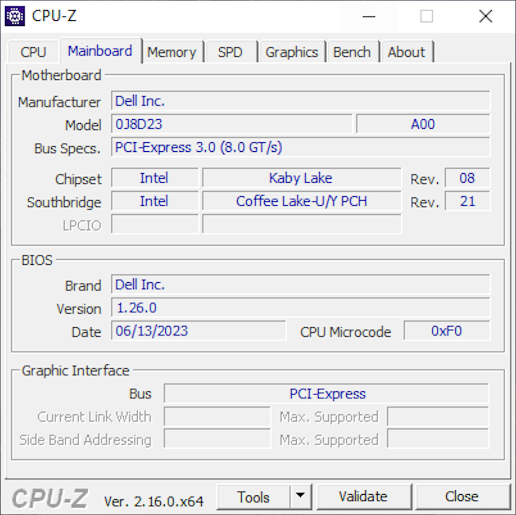Expand the Tools dropdown arrow
516x515 pixels.
(300, 496)
